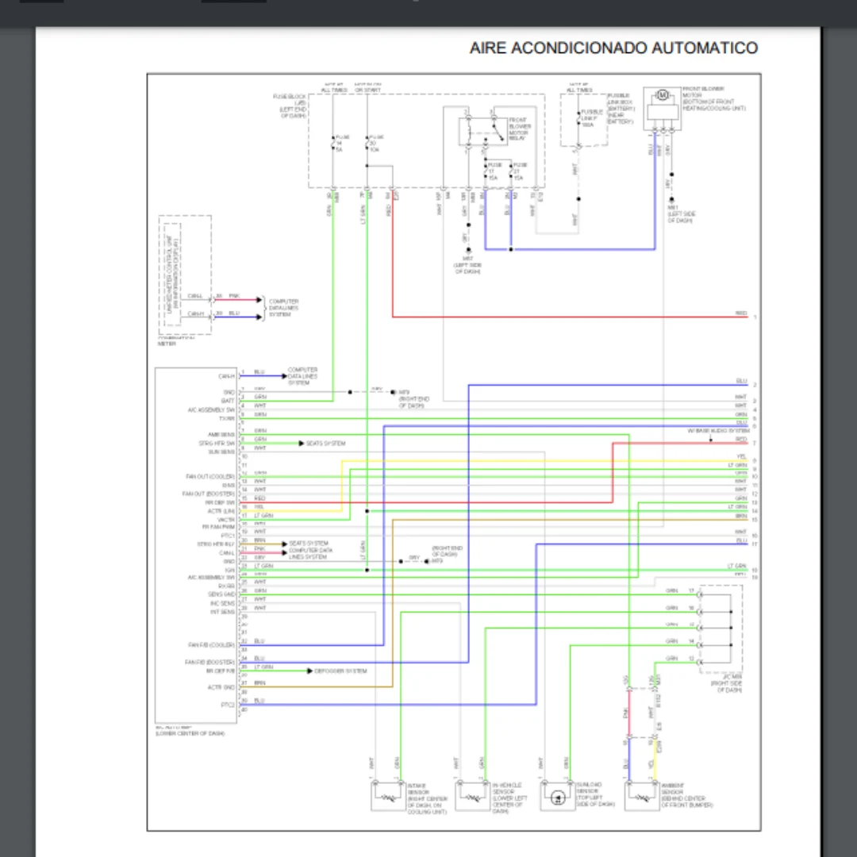
Task: Click the BATT pin label
Action: (228, 402)
